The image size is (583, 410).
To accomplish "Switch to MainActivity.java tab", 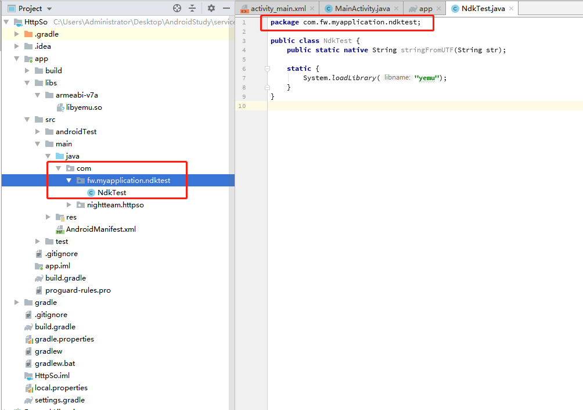I will click(362, 9).
